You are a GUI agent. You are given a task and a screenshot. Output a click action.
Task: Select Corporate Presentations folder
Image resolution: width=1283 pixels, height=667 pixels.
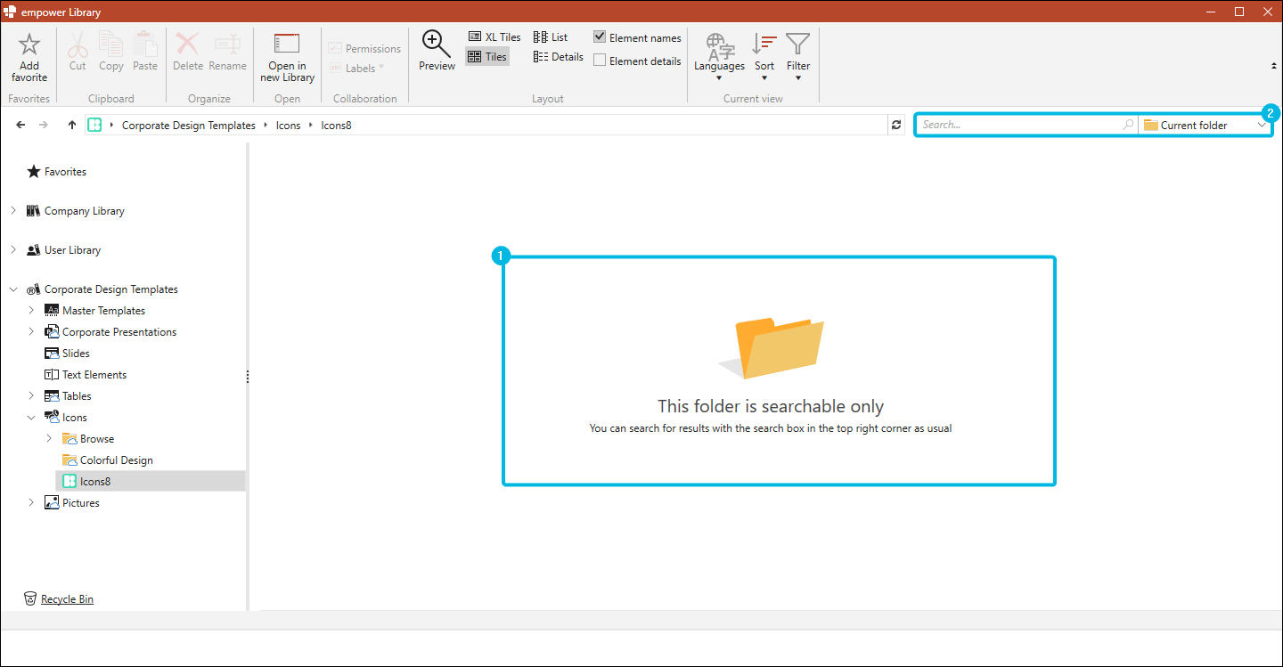point(119,332)
